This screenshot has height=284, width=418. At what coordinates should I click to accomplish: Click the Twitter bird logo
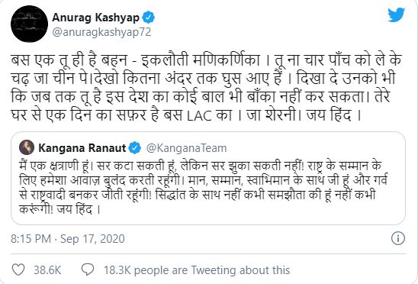pyautogui.click(x=396, y=15)
